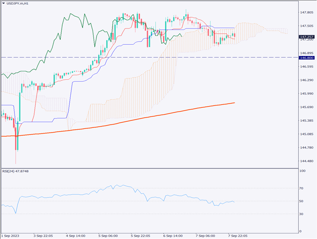Click the 145.990 price axis label

click(x=307, y=94)
